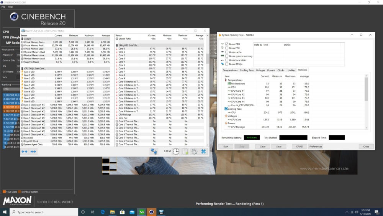Open AIDA64 Preferences button
This screenshot has height=216, width=383.
(x=316, y=147)
